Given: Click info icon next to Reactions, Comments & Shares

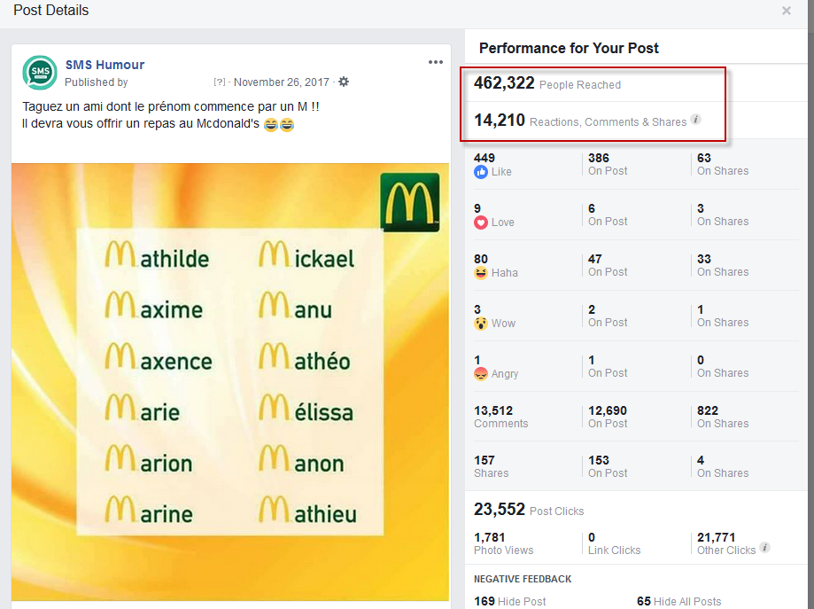Looking at the screenshot, I should 696,120.
